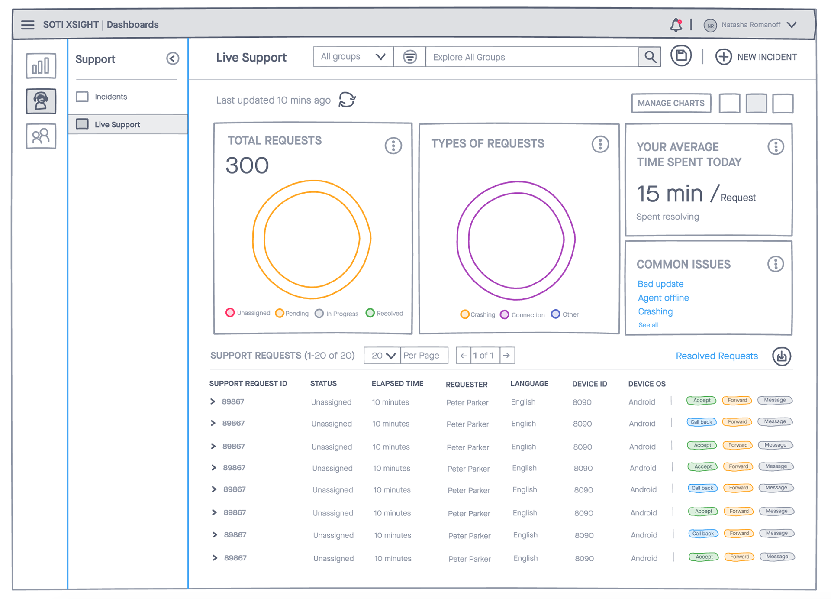Screen dimensions: 831x599
Task: Open the filter icon beside All groups
Action: (x=409, y=57)
